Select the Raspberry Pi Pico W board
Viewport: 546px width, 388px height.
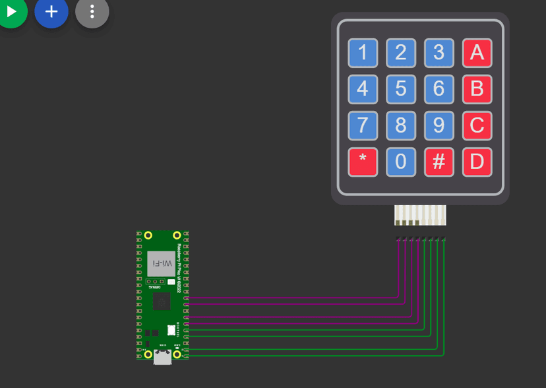(163, 296)
